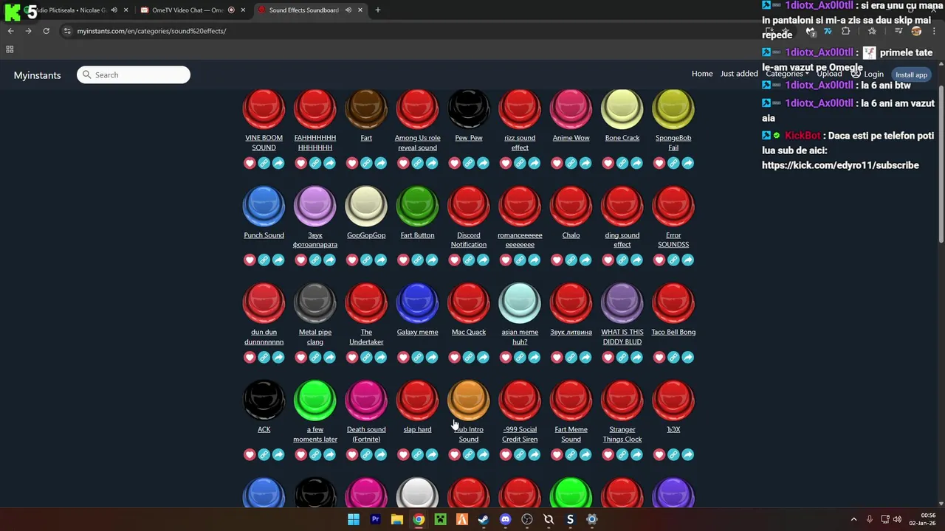Play the yellow Bone Crack button
The width and height of the screenshot is (945, 531).
622,109
